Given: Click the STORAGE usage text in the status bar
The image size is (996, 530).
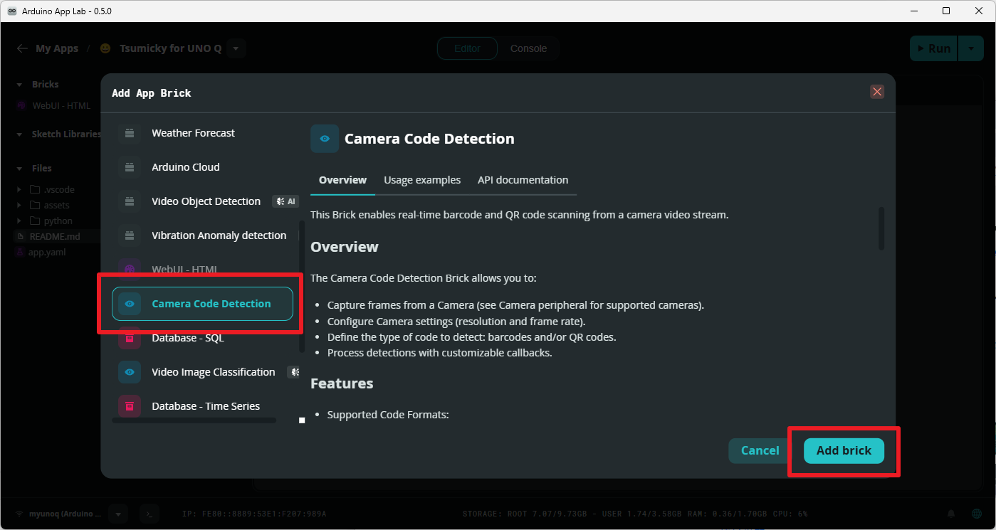Looking at the screenshot, I should tap(573, 514).
